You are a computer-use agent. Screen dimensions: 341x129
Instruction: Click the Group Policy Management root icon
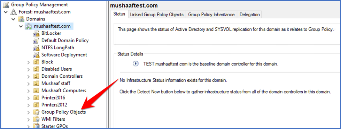(x=6, y=5)
